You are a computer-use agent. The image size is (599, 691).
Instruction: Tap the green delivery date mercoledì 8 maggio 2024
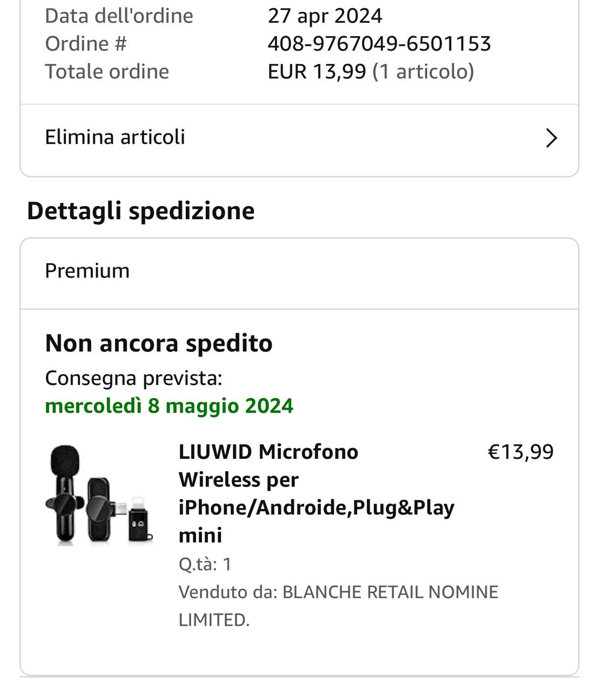pyautogui.click(x=169, y=406)
